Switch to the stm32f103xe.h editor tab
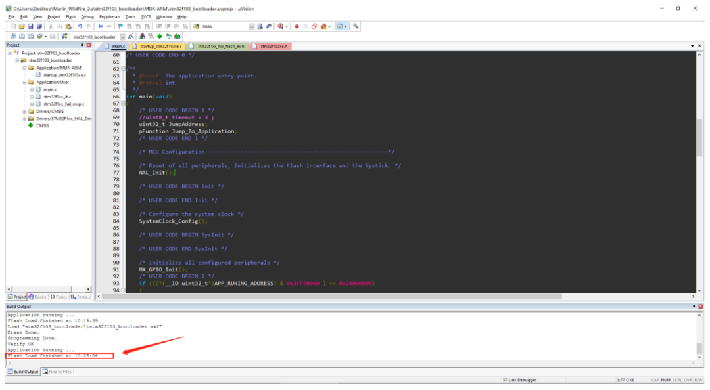 (x=270, y=46)
